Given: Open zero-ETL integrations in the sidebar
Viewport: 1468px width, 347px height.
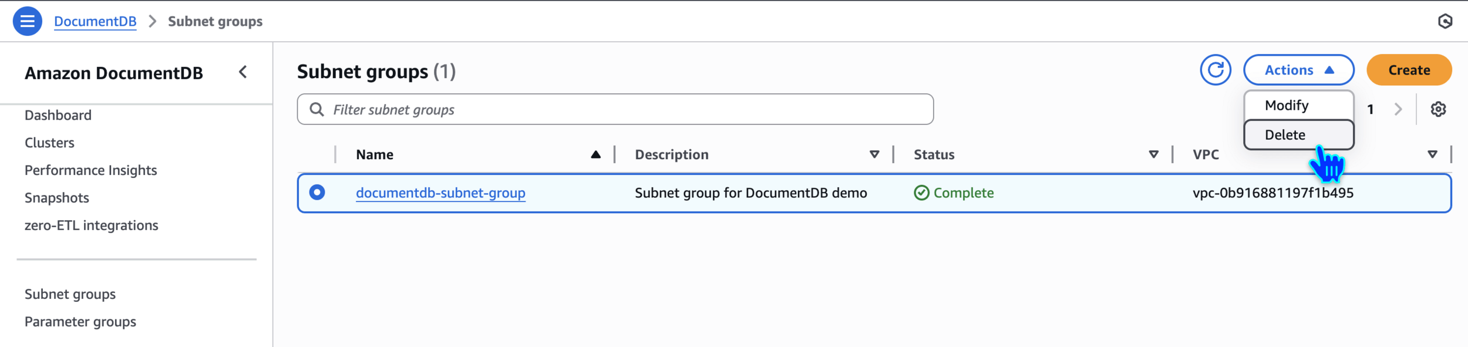Looking at the screenshot, I should (91, 225).
